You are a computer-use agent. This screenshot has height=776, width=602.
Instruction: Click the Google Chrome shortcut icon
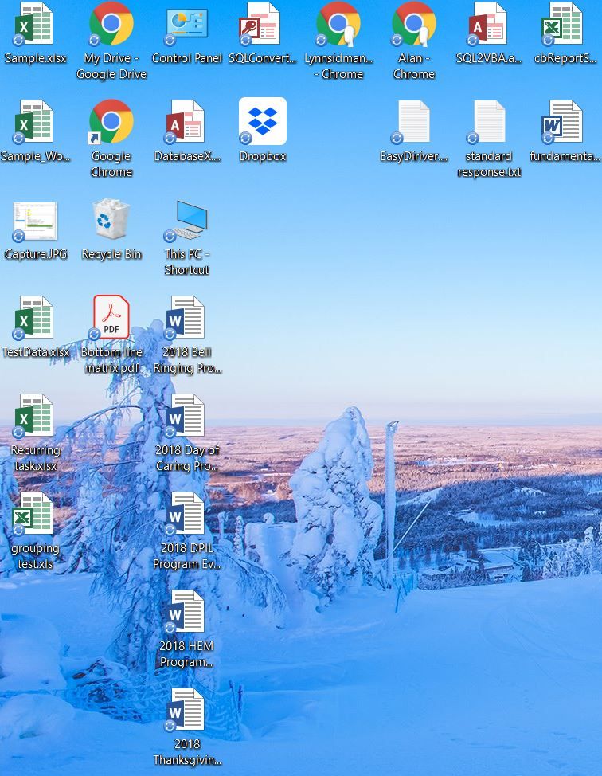pyautogui.click(x=111, y=122)
